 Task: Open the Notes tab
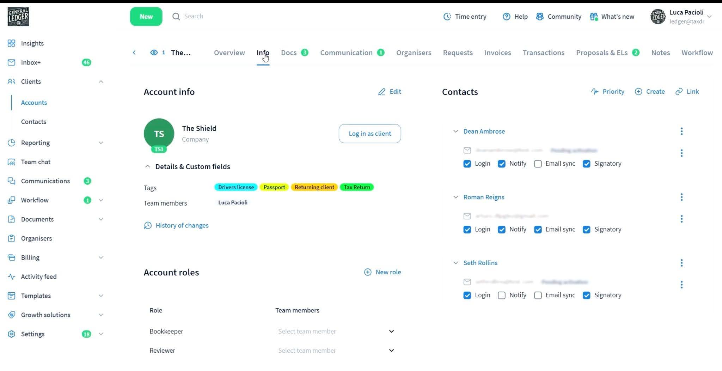tap(660, 53)
